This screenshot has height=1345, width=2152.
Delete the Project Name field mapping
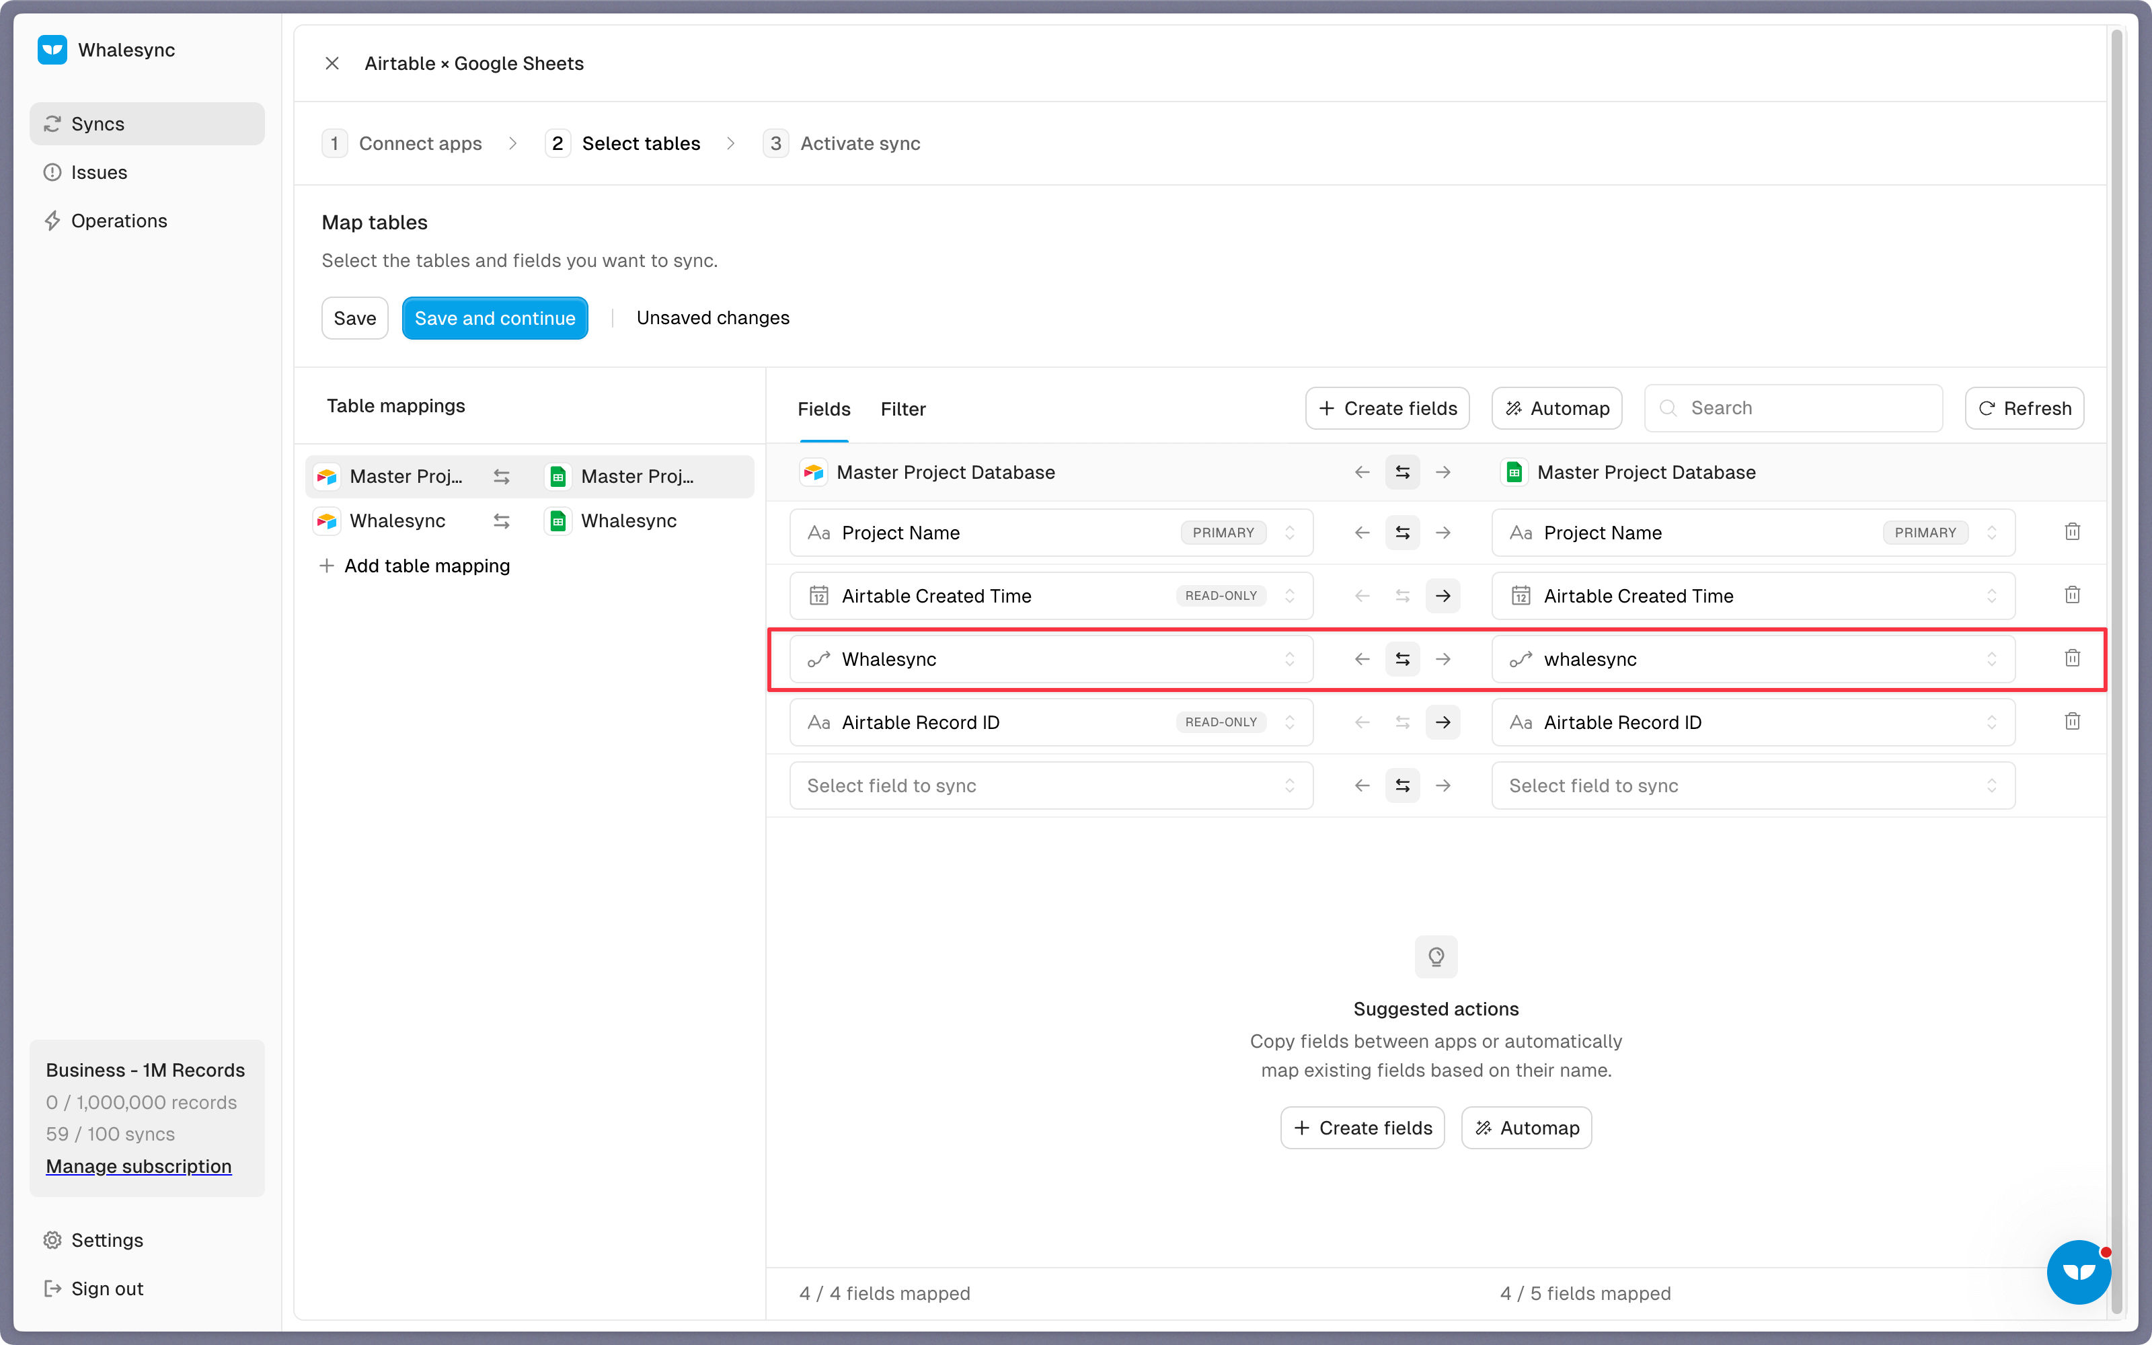coord(2072,532)
